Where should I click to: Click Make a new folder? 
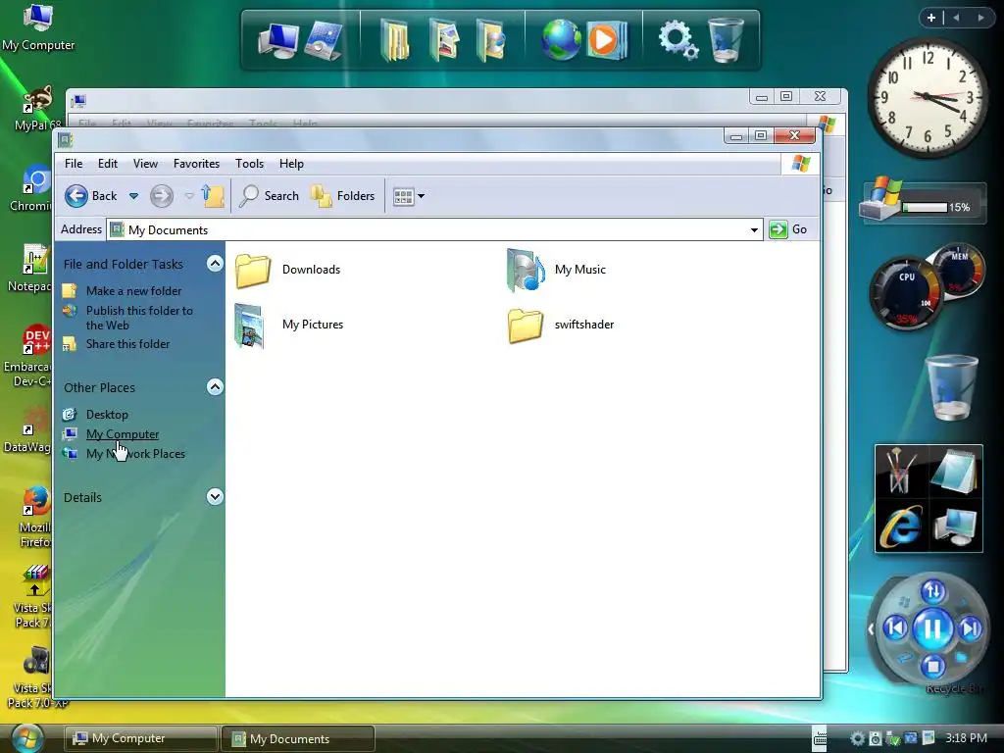coord(133,290)
